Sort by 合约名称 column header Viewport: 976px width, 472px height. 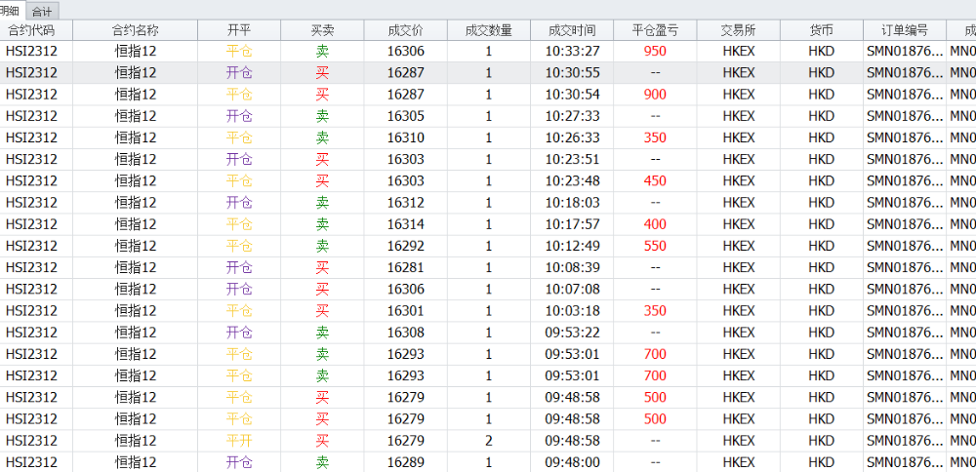[136, 30]
